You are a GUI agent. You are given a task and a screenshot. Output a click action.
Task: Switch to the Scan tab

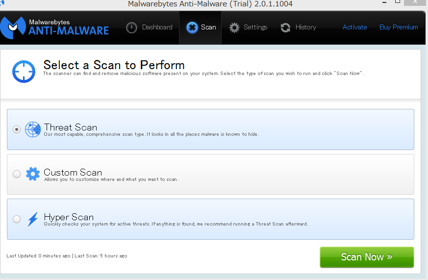click(201, 27)
